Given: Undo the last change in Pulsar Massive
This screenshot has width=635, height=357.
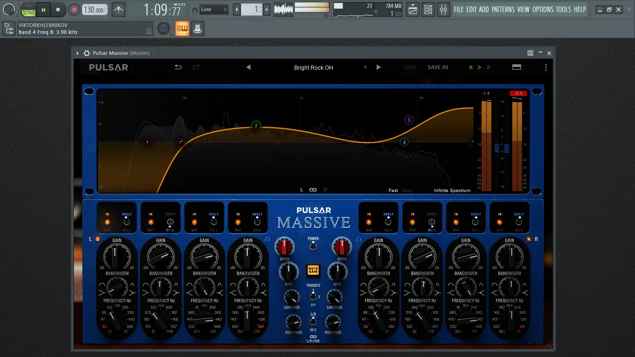Looking at the screenshot, I should point(178,67).
